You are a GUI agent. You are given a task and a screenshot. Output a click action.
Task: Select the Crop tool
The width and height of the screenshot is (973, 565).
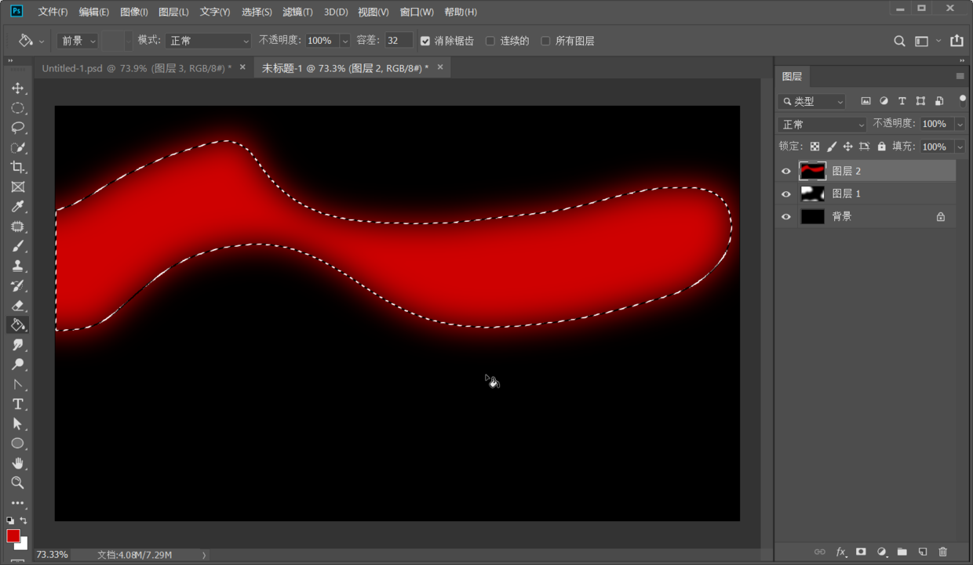[x=18, y=167]
